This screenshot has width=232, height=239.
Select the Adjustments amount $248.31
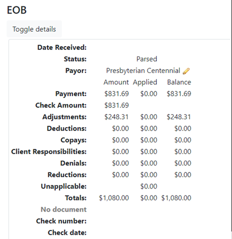pos(117,117)
